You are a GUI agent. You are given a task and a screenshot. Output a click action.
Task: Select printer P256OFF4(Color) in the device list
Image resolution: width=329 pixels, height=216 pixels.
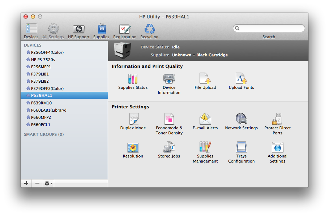click(x=64, y=52)
